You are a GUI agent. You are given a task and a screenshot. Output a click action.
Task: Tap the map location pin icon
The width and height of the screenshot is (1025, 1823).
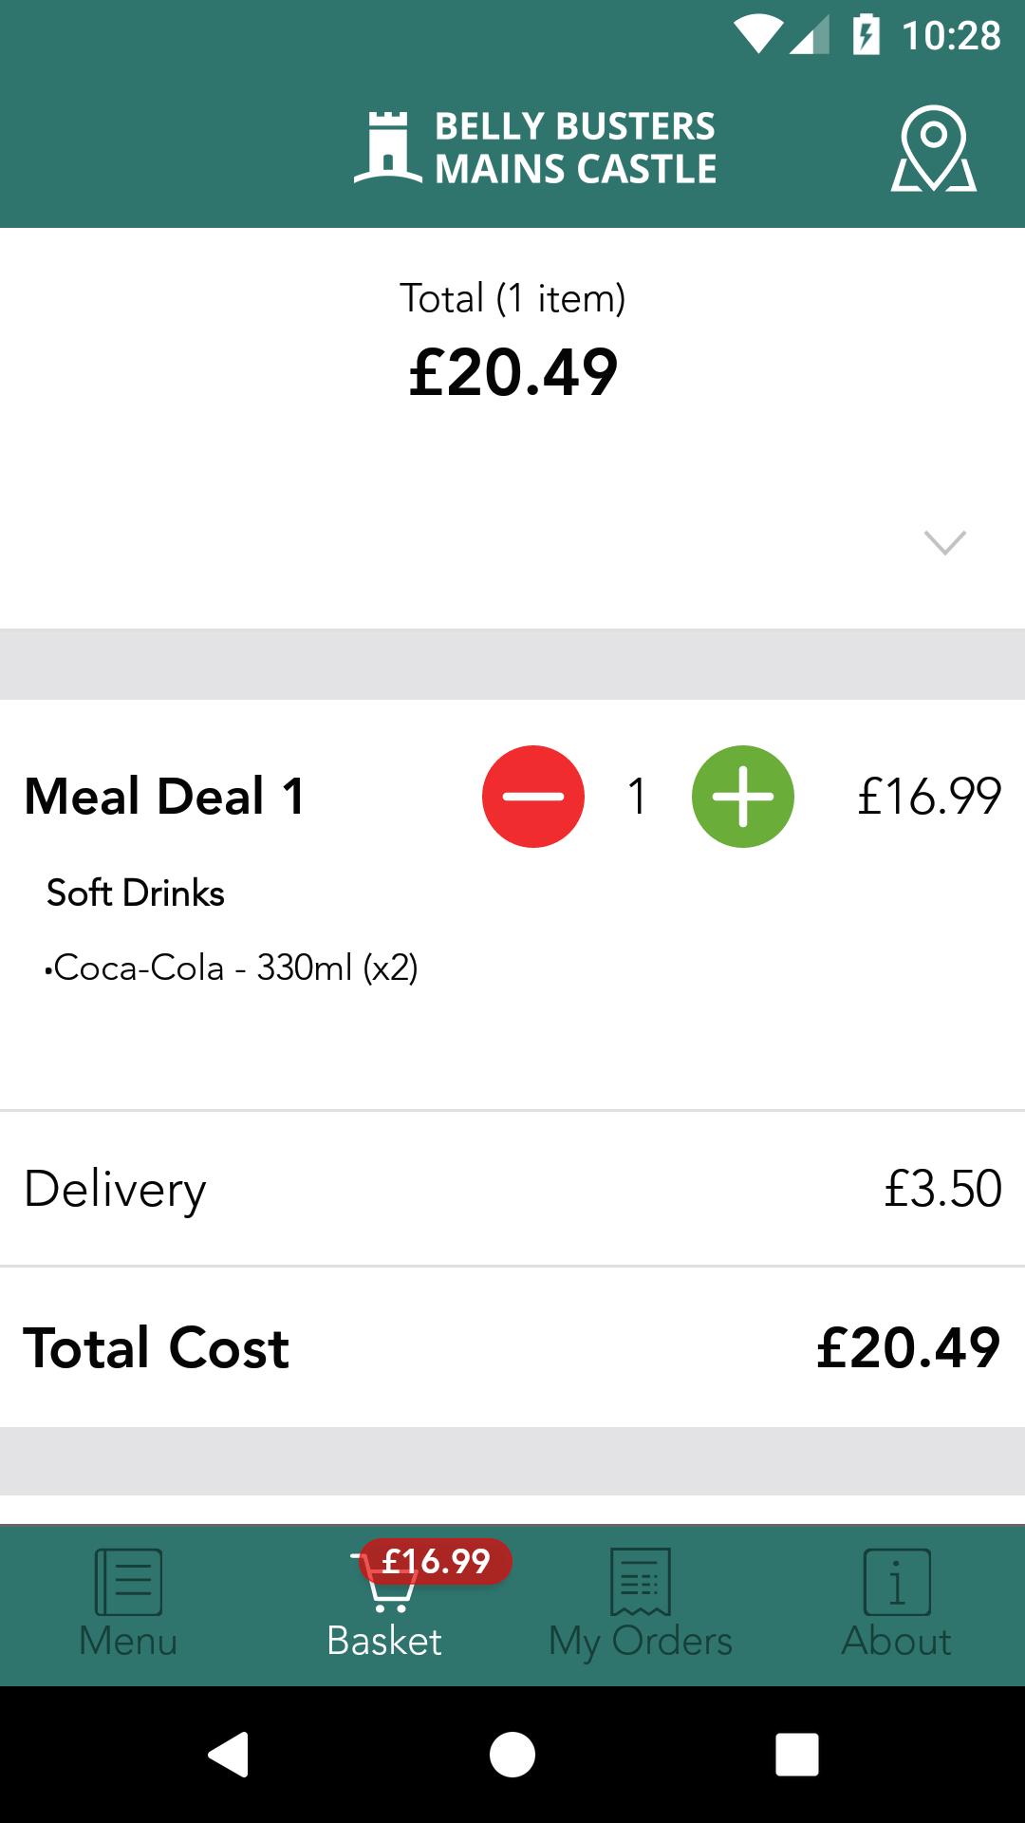point(934,148)
